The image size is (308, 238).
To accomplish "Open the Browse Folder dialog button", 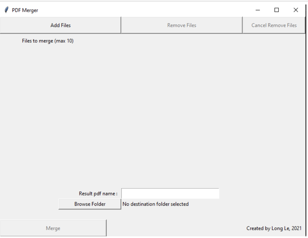I will (x=90, y=204).
